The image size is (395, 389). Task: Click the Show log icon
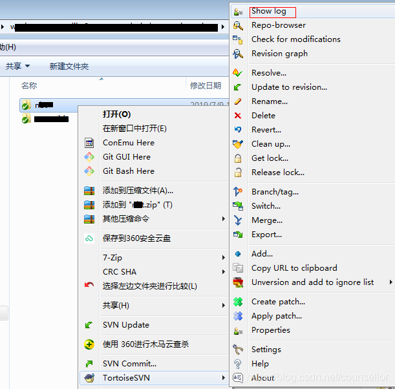tap(238, 12)
